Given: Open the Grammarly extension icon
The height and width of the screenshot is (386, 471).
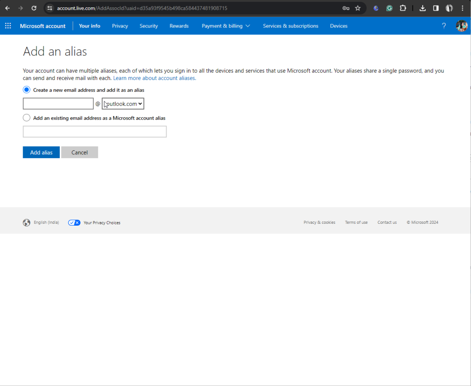Looking at the screenshot, I should click(389, 8).
